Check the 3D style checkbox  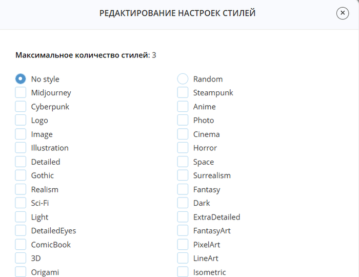pyautogui.click(x=21, y=258)
